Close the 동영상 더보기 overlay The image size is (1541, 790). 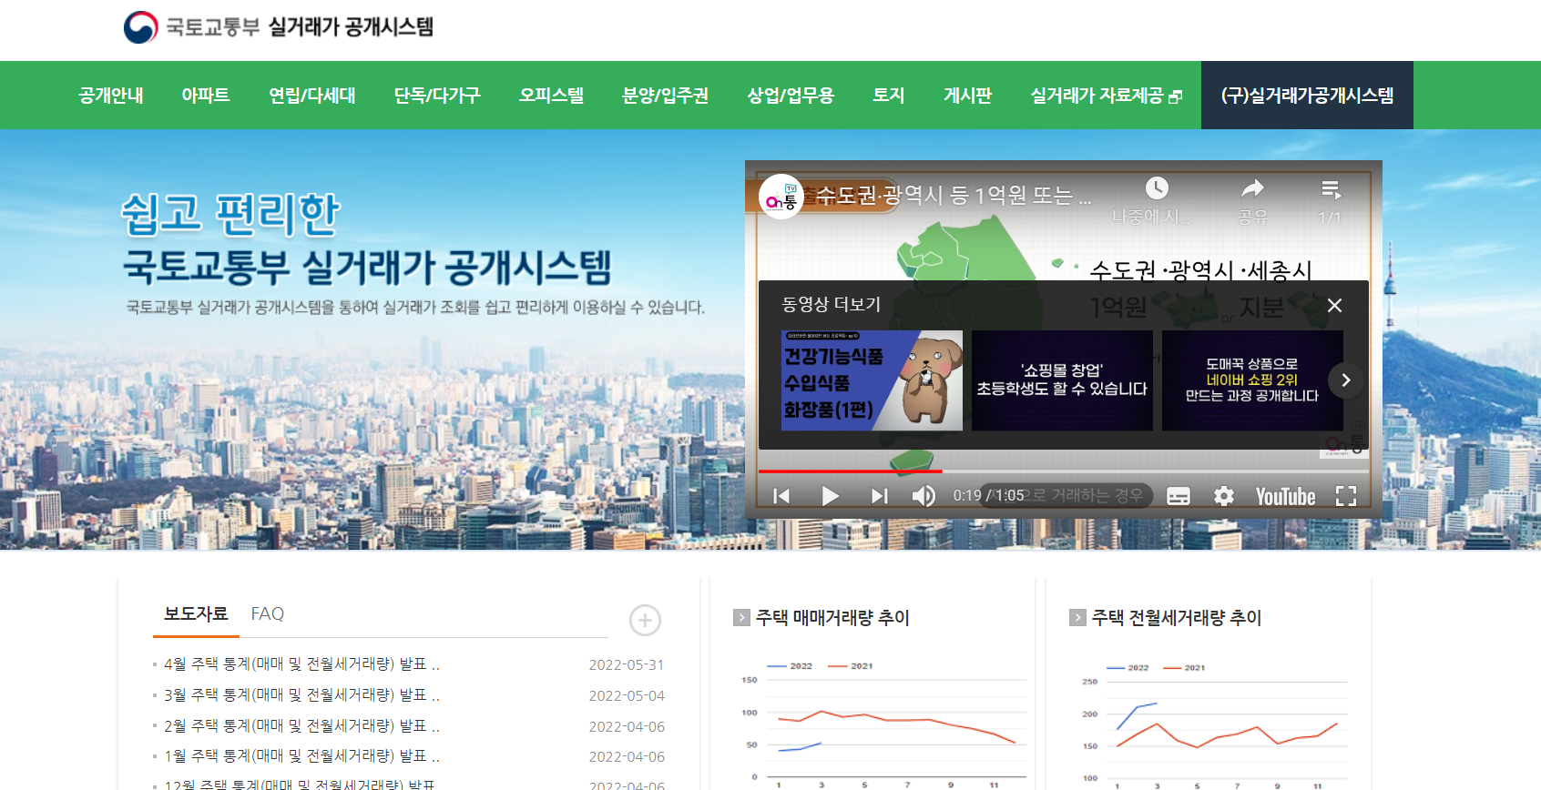tap(1334, 306)
